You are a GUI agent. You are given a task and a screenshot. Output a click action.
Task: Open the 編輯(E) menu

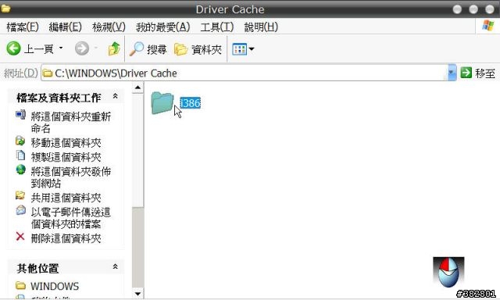tap(66, 27)
